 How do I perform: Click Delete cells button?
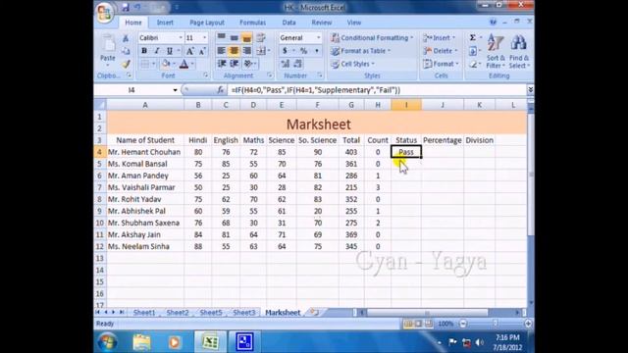441,51
